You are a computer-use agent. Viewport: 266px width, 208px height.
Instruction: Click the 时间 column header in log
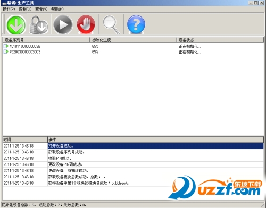tap(25, 140)
